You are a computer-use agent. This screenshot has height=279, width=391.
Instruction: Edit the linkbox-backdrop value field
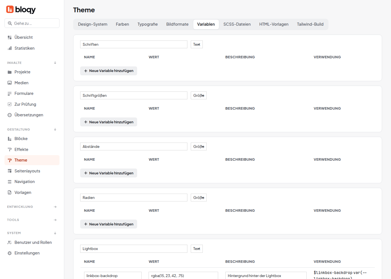click(x=183, y=276)
